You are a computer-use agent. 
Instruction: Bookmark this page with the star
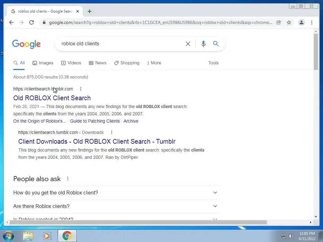(289, 22)
